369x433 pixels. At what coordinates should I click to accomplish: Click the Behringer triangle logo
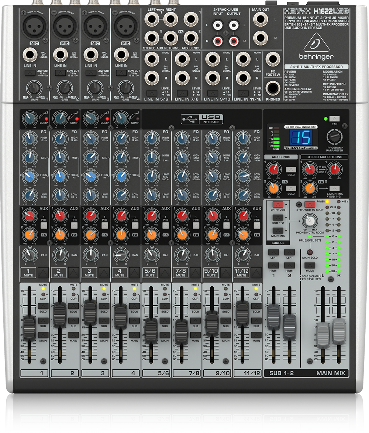tap(316, 43)
